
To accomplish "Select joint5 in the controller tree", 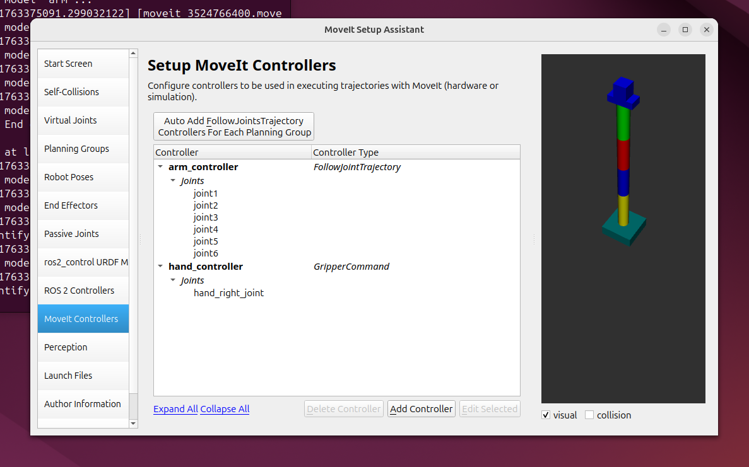I will coord(206,241).
